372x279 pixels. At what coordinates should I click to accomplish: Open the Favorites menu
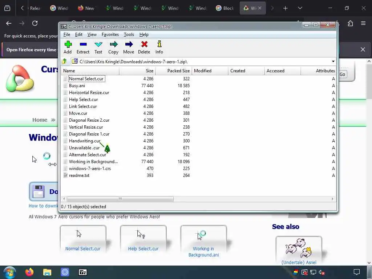click(110, 35)
